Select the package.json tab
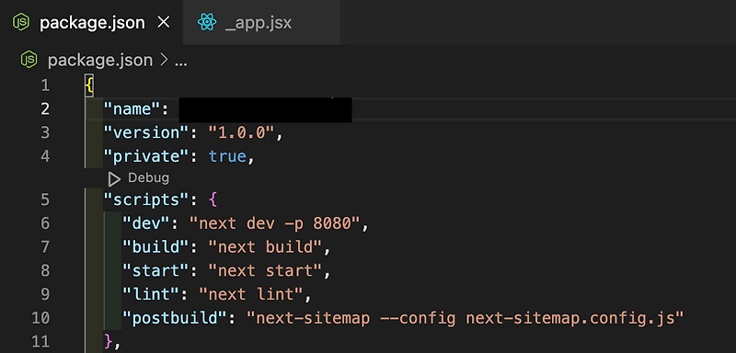 (91, 22)
